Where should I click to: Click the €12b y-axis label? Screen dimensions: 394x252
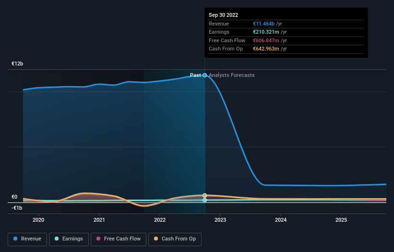click(x=17, y=63)
